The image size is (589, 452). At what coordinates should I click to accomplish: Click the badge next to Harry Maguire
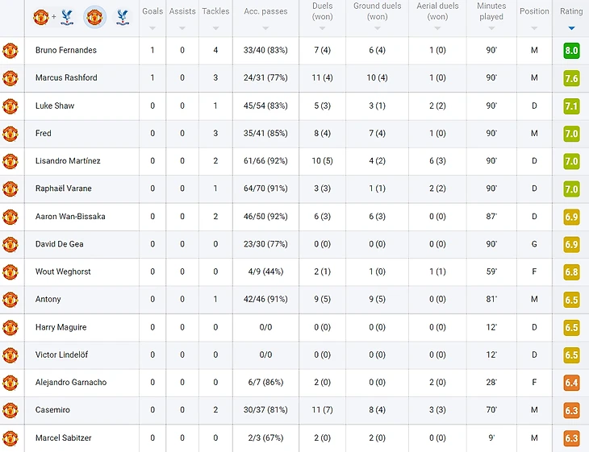coord(10,327)
